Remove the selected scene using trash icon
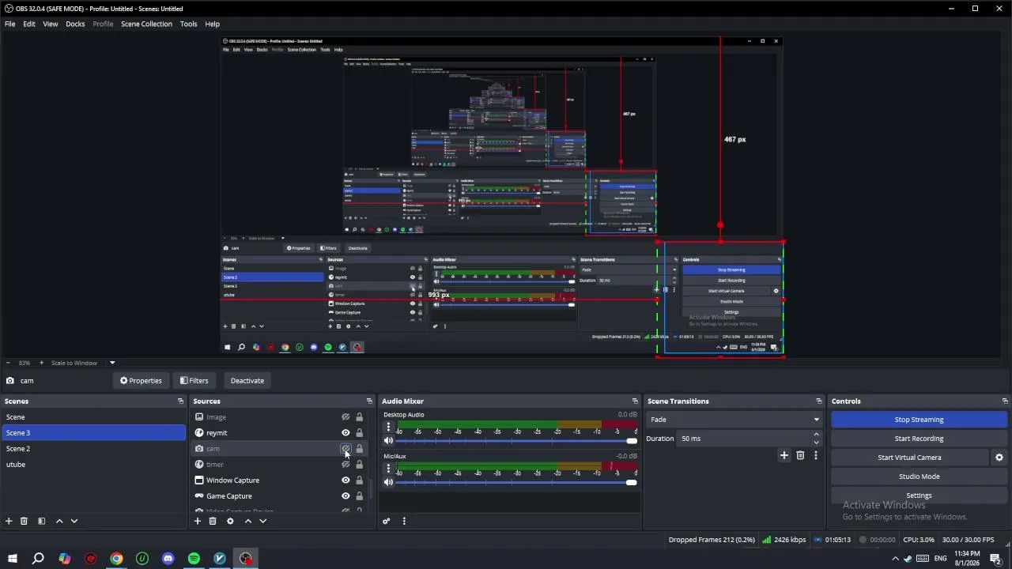This screenshot has width=1012, height=569. (x=24, y=521)
